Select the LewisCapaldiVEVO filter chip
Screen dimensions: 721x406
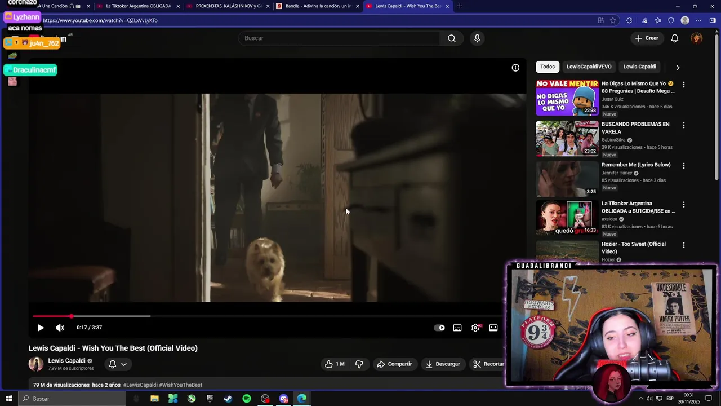click(589, 67)
